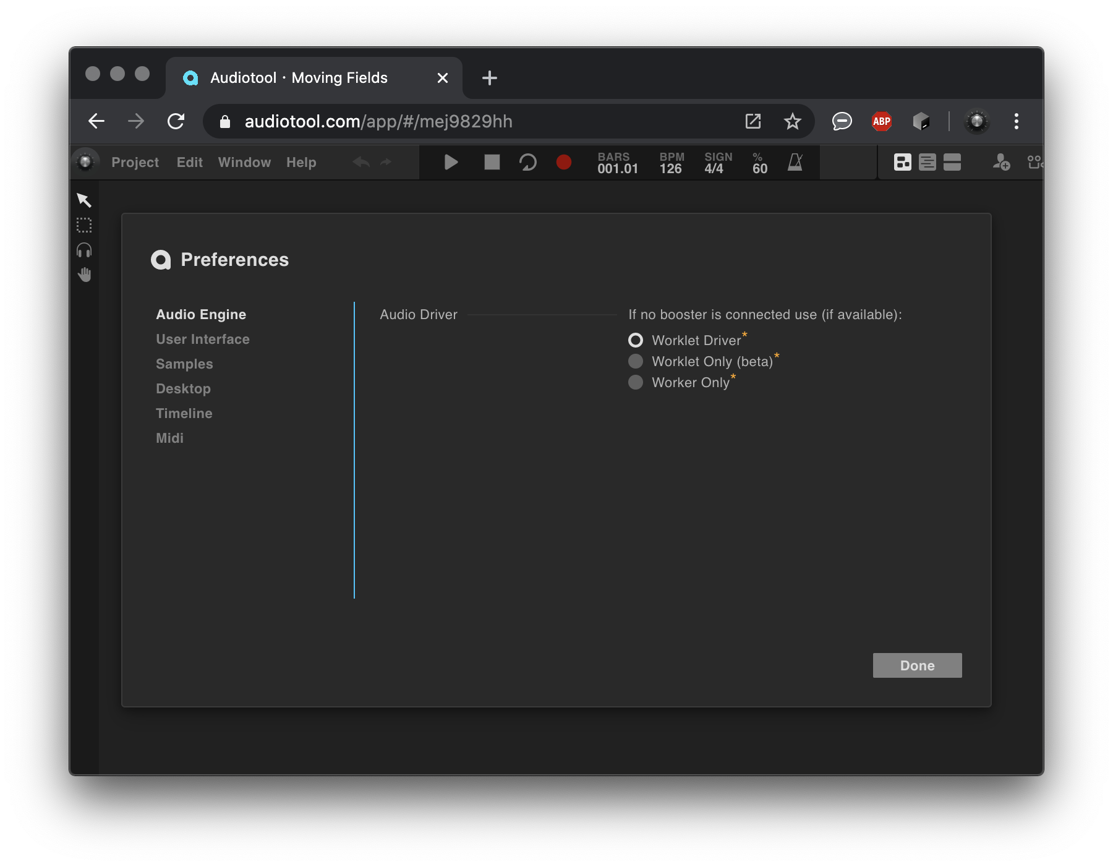This screenshot has height=867, width=1113.
Task: Click the Audiotool knob logo in menu bar
Action: point(86,162)
